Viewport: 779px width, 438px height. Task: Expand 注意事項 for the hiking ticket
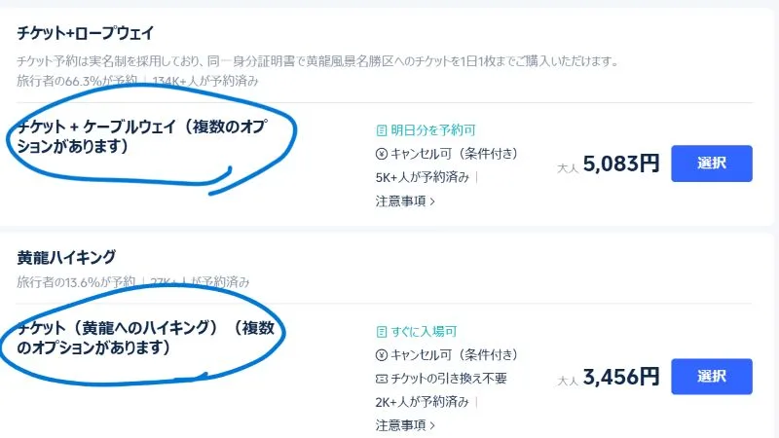point(405,424)
